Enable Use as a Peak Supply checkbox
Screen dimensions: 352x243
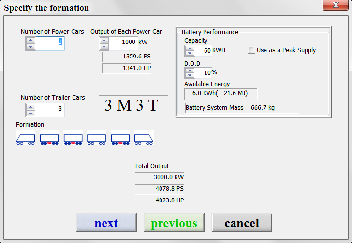[251, 50]
